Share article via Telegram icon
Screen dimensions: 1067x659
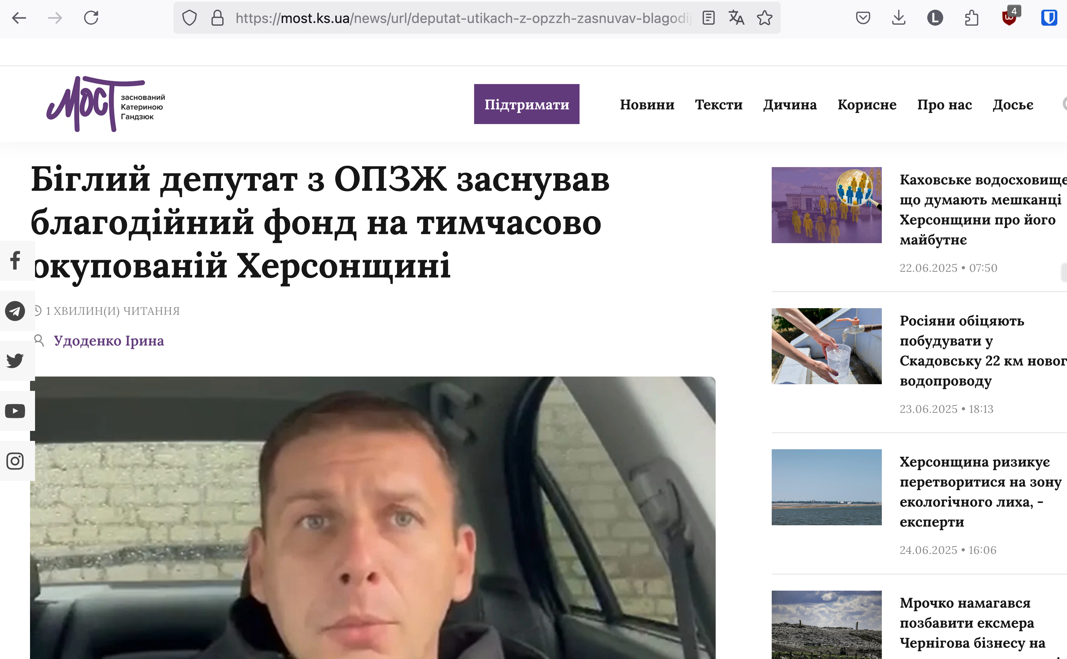15,311
